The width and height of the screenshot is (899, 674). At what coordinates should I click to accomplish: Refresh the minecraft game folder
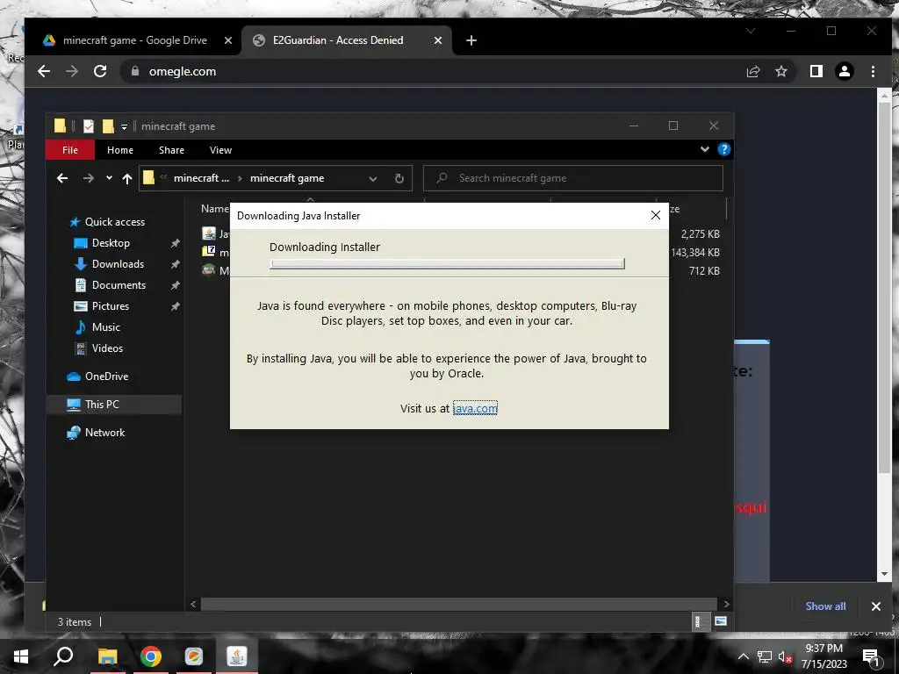coord(399,178)
